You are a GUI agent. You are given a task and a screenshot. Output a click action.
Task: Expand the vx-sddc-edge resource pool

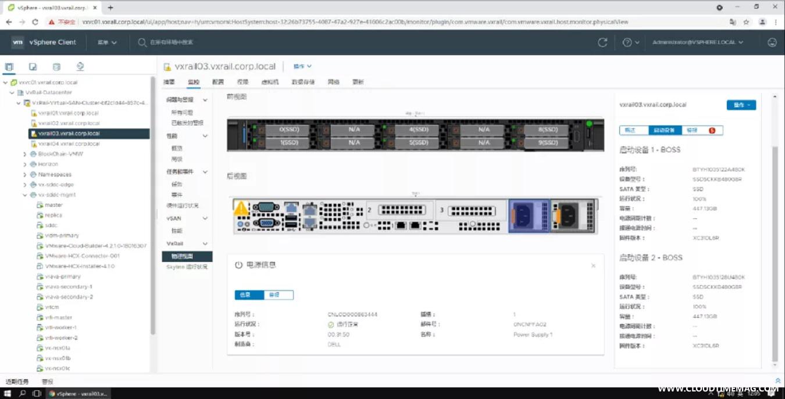(25, 185)
